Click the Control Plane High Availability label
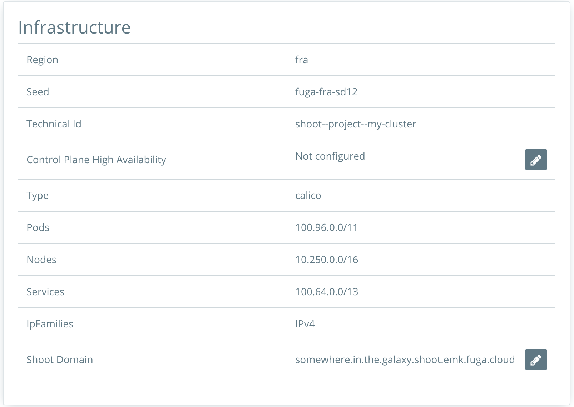Screen dimensions: 574x407 coord(97,160)
